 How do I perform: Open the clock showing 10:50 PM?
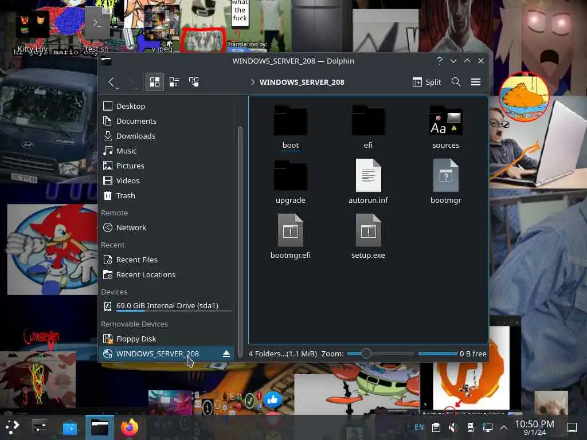534,427
